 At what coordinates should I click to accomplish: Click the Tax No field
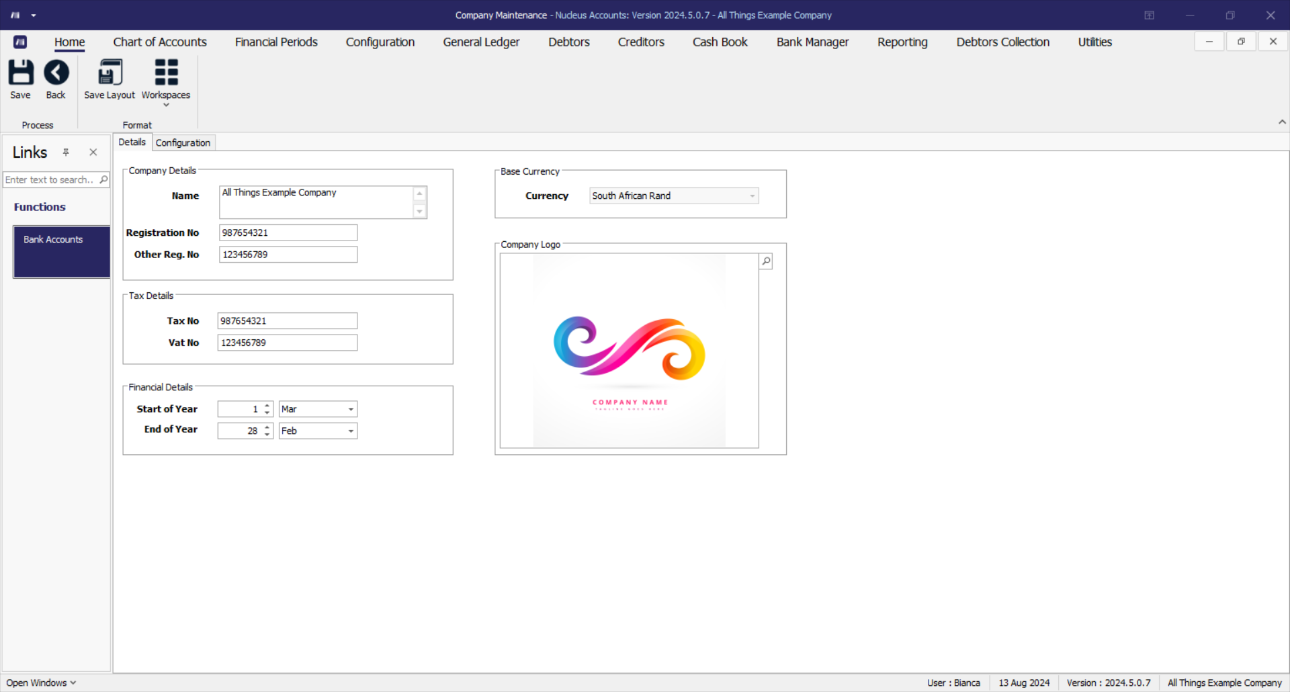288,321
